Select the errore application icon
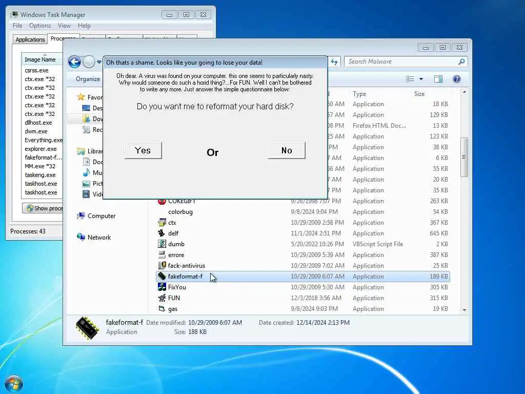This screenshot has height=394, width=525. pyautogui.click(x=162, y=254)
